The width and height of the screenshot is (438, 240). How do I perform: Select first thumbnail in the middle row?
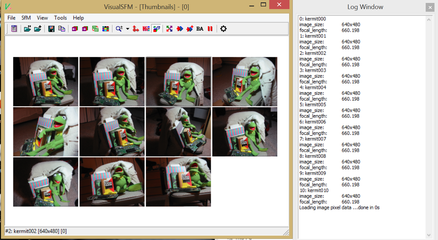pyautogui.click(x=46, y=132)
